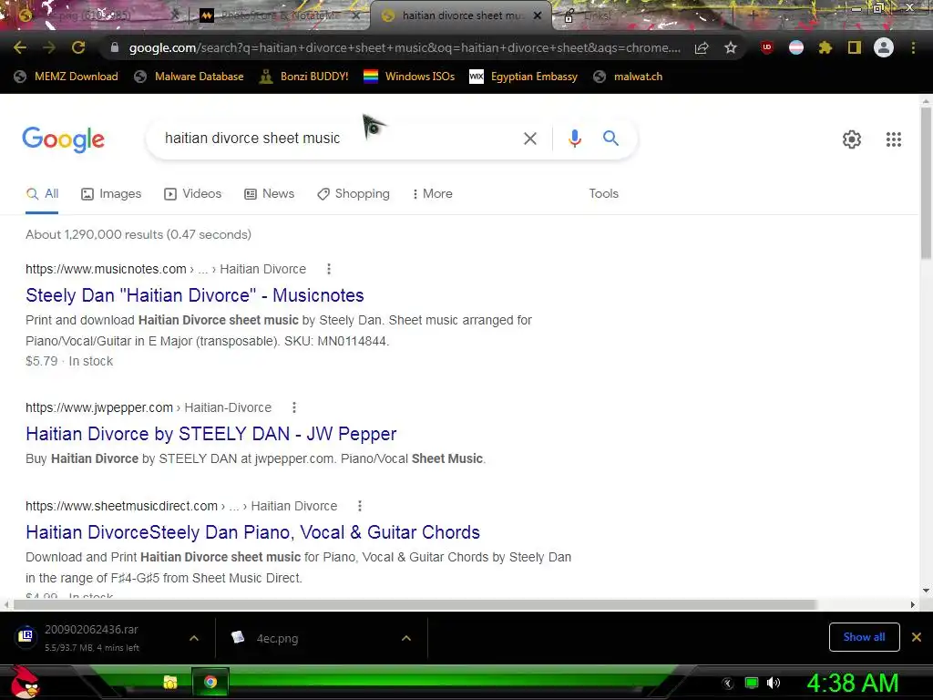Image resolution: width=933 pixels, height=700 pixels.
Task: Click the https://www.musicnotes.com result URL
Action: [106, 269]
